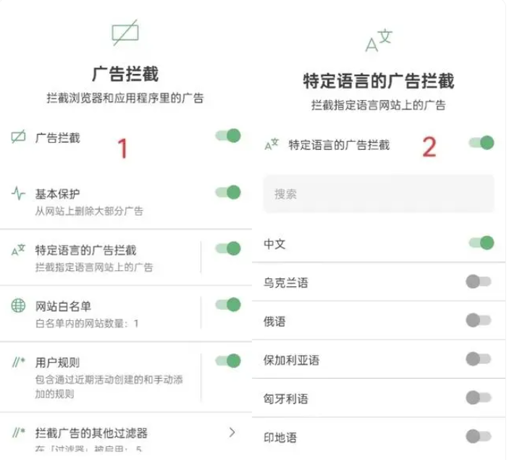Switch on the 匈牙利语 toggle

click(479, 396)
